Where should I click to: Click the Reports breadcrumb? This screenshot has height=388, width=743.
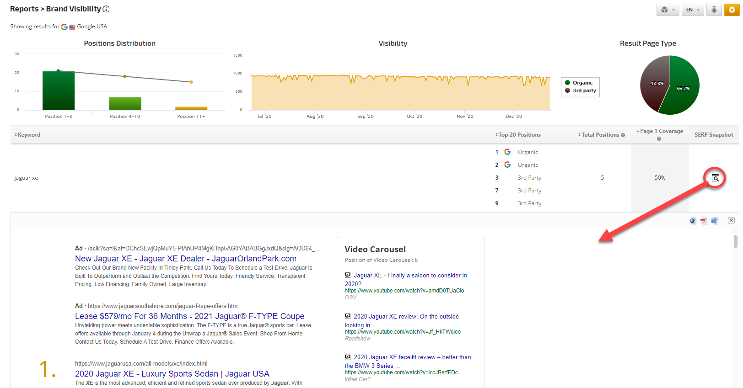click(24, 9)
